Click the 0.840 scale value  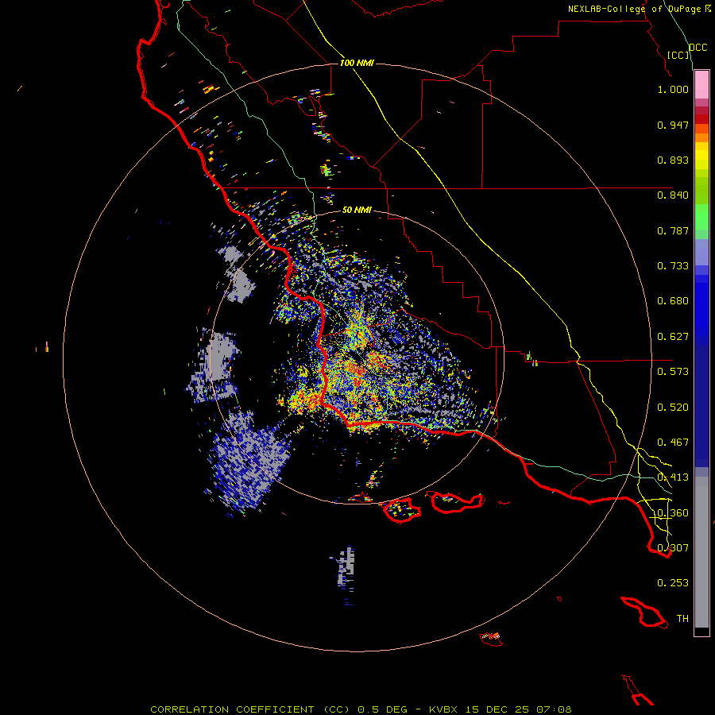tap(673, 195)
